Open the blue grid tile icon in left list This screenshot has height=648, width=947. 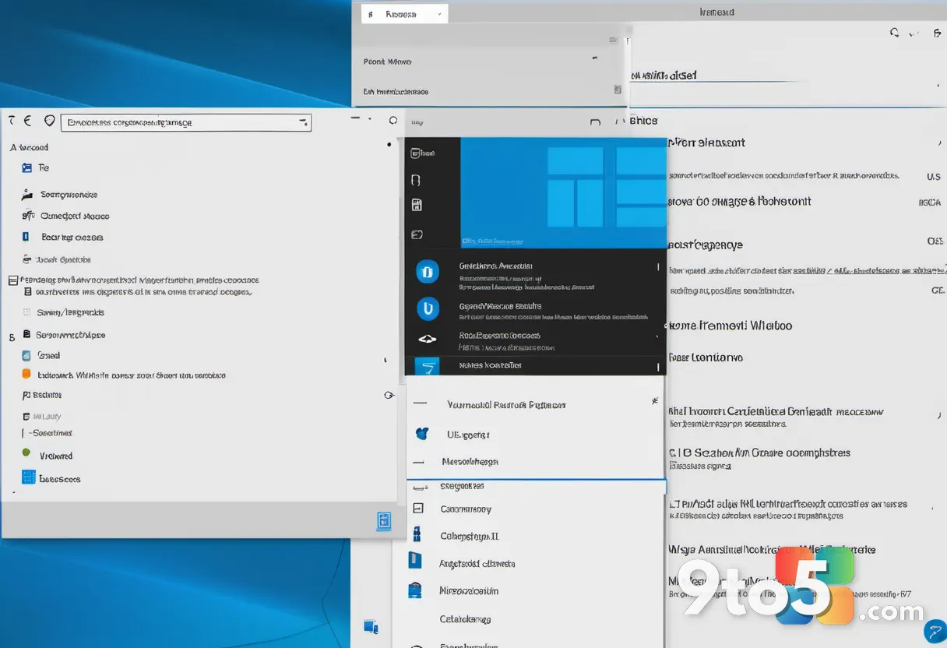click(x=29, y=477)
